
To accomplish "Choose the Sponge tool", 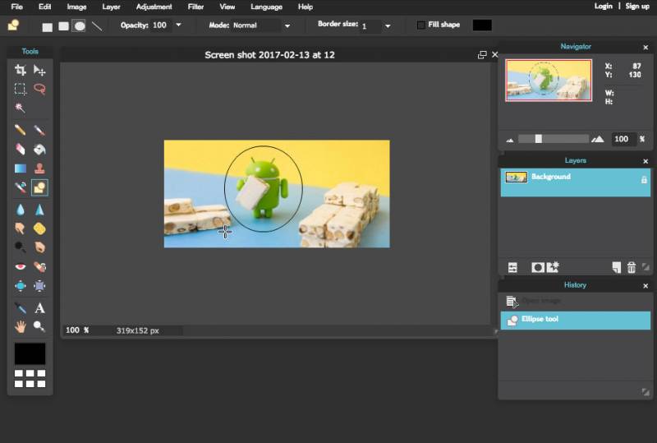I will click(x=39, y=228).
